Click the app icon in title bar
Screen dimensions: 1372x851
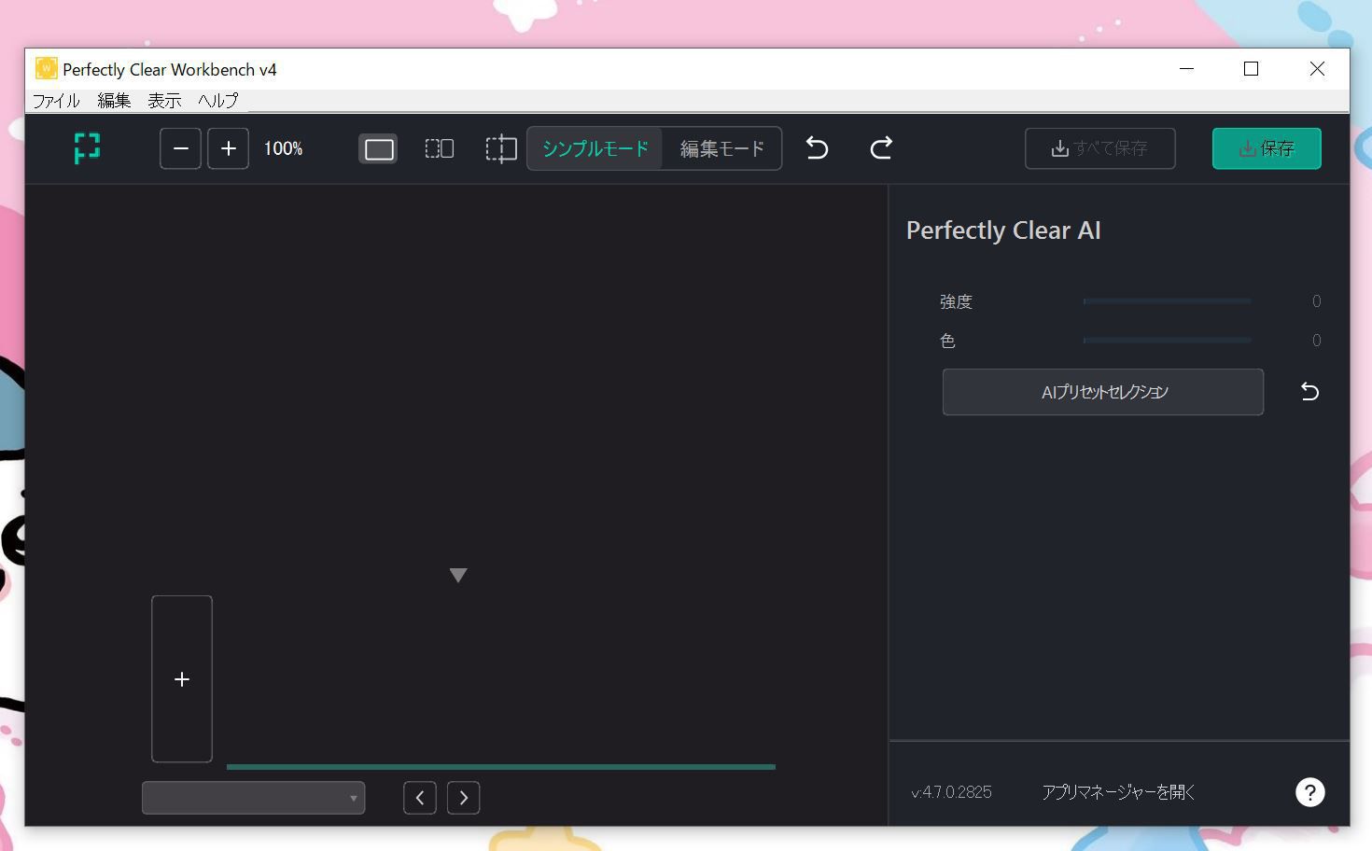[x=46, y=68]
